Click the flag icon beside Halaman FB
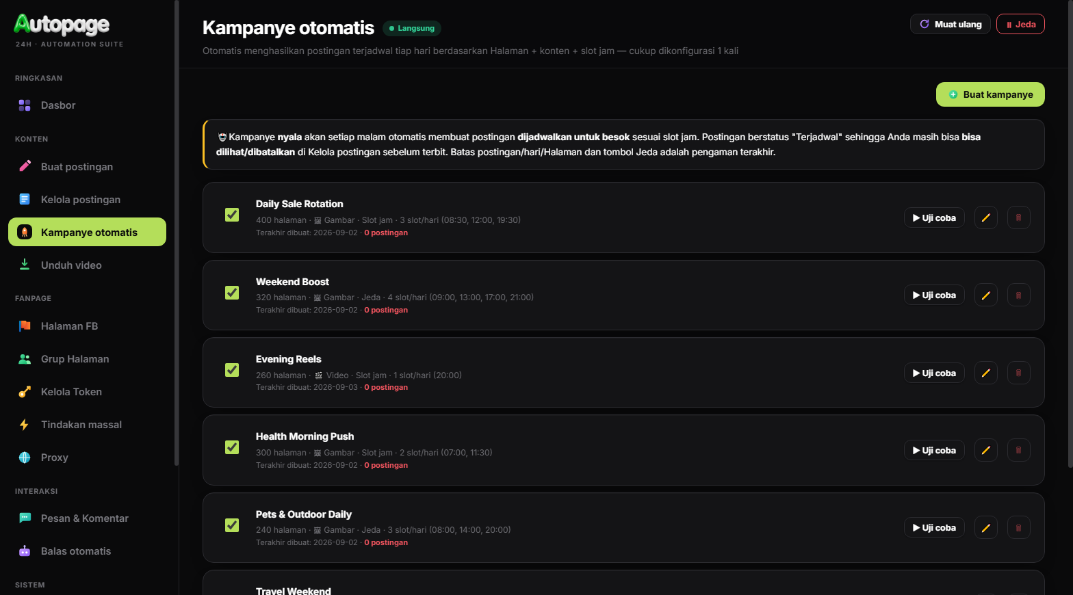The width and height of the screenshot is (1073, 595). click(25, 326)
